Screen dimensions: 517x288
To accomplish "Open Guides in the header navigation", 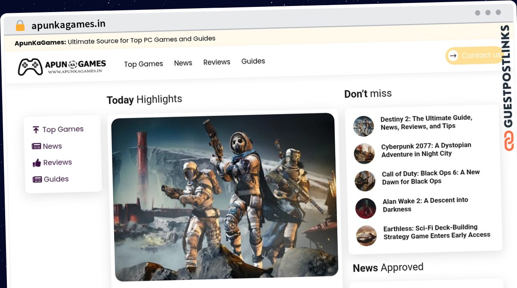I will tap(253, 61).
